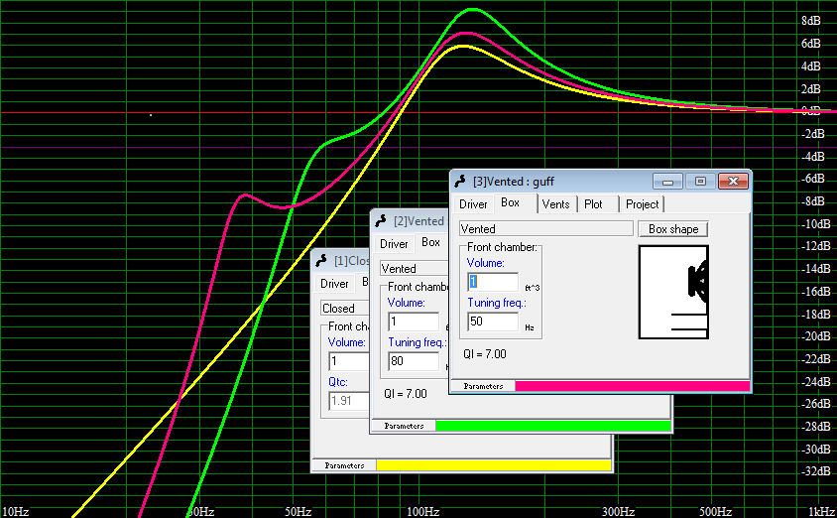Open the Project tab in [3]Vented window
This screenshot has height=518, width=837.
click(x=643, y=204)
